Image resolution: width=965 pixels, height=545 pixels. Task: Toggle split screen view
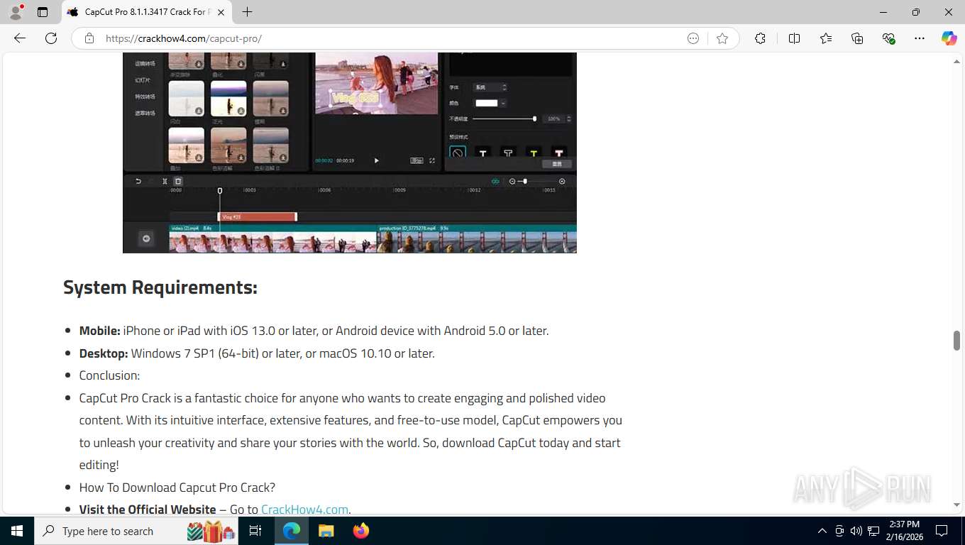pos(794,38)
